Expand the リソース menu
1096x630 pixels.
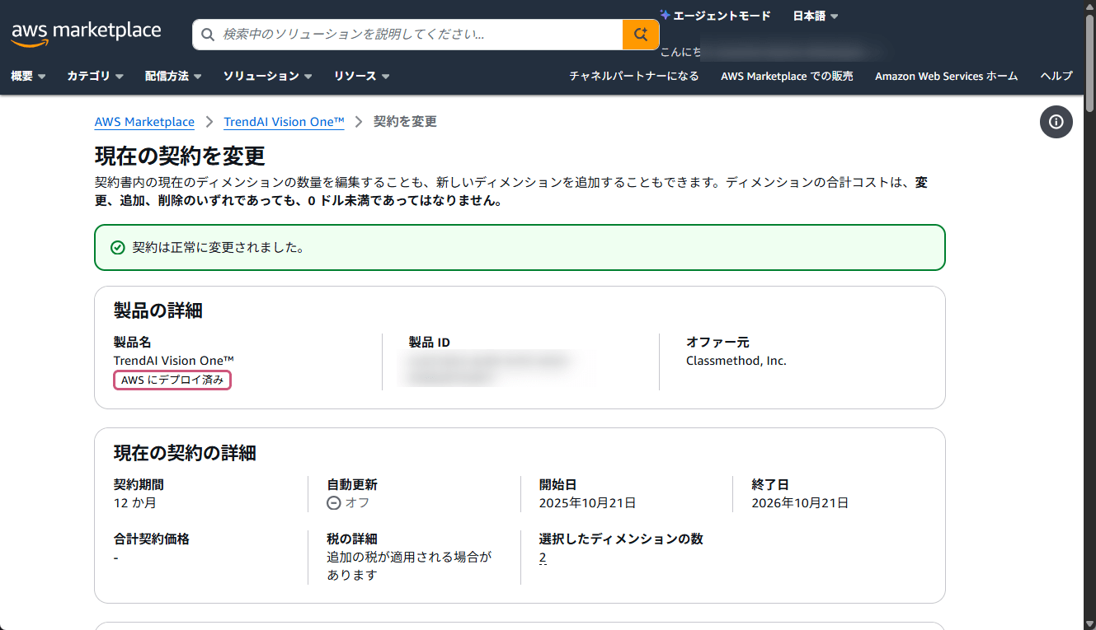click(x=361, y=76)
